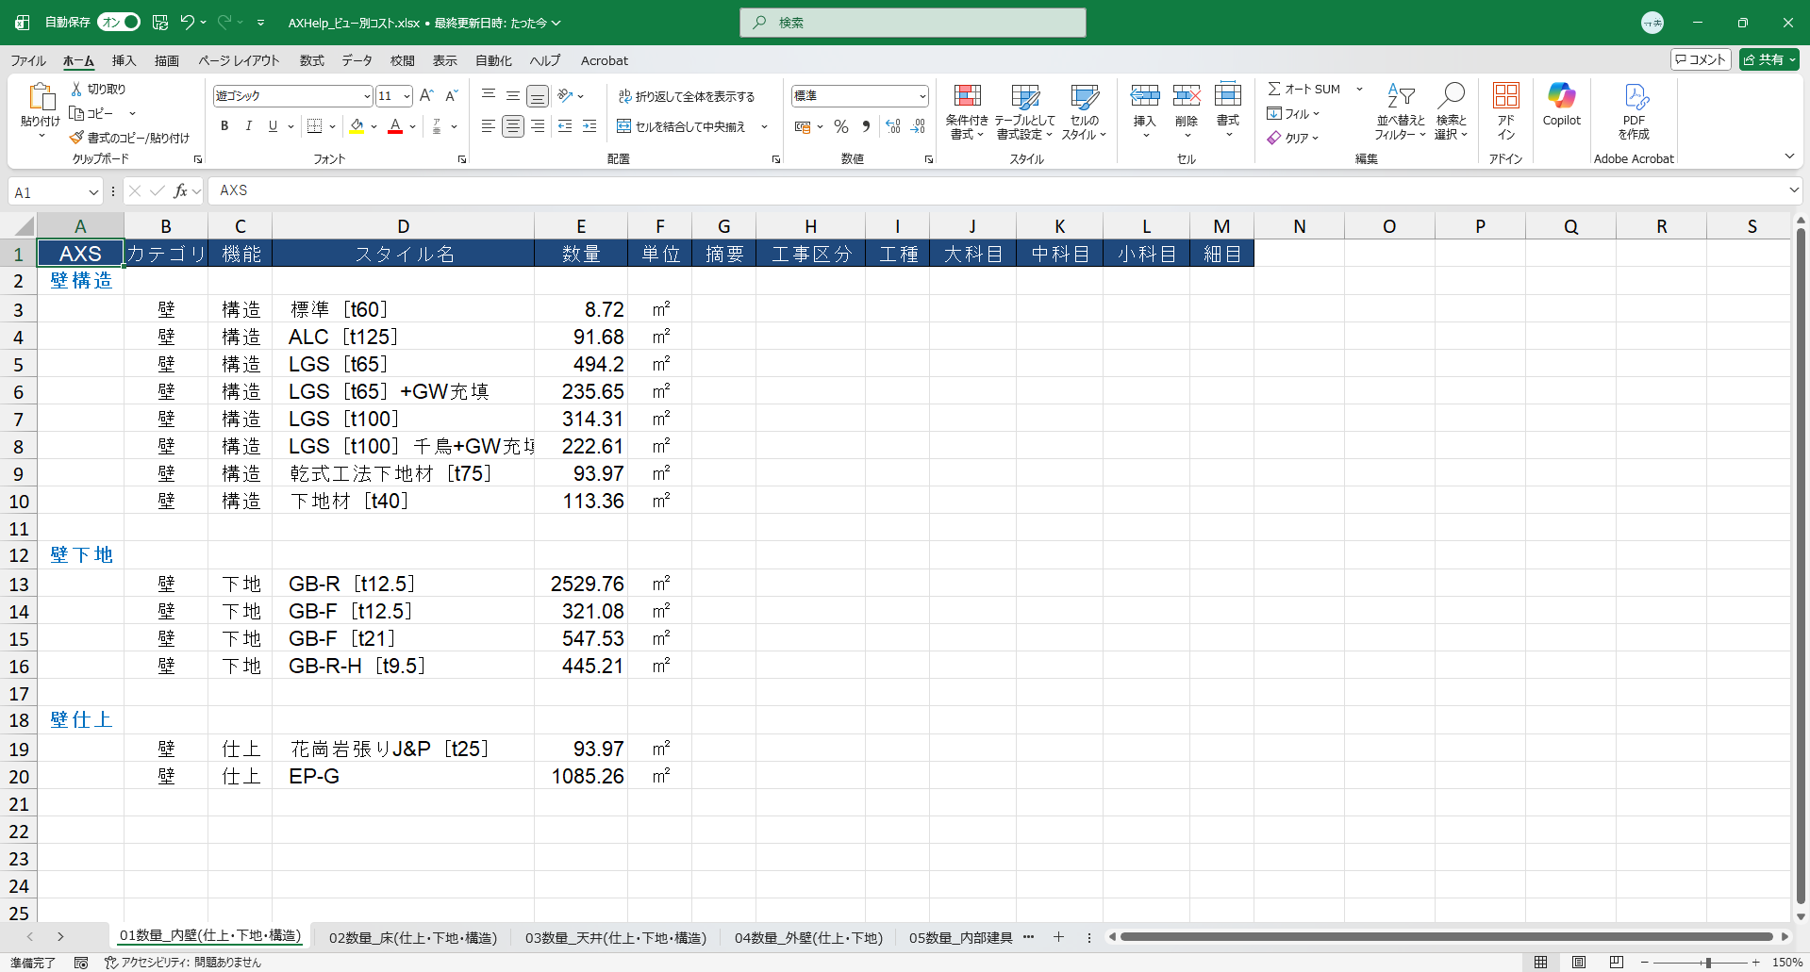
Task: Switch to Page Layout view in status bar
Action: pos(1579,962)
